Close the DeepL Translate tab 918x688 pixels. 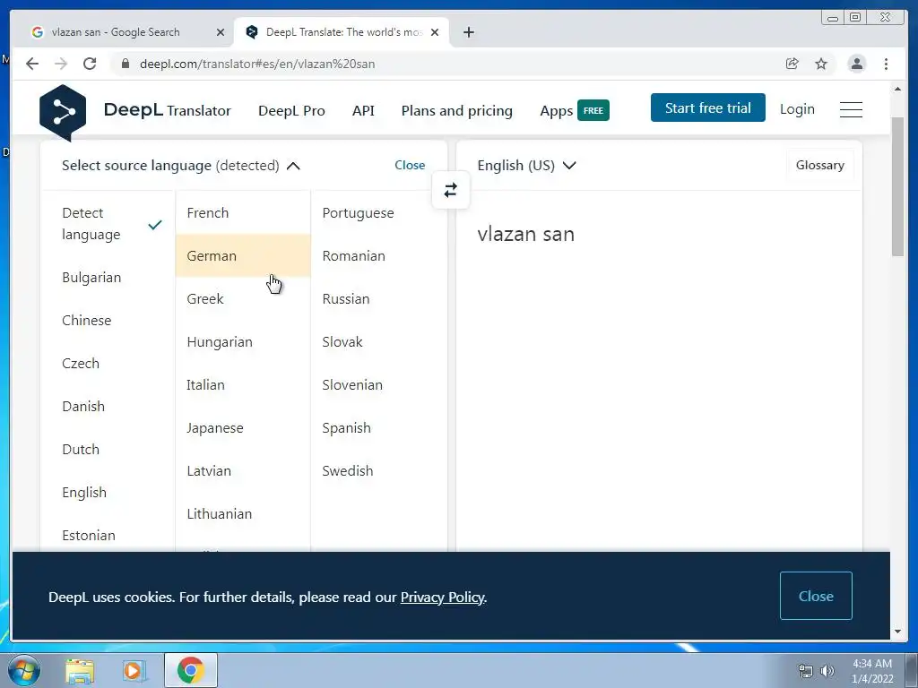coord(435,32)
